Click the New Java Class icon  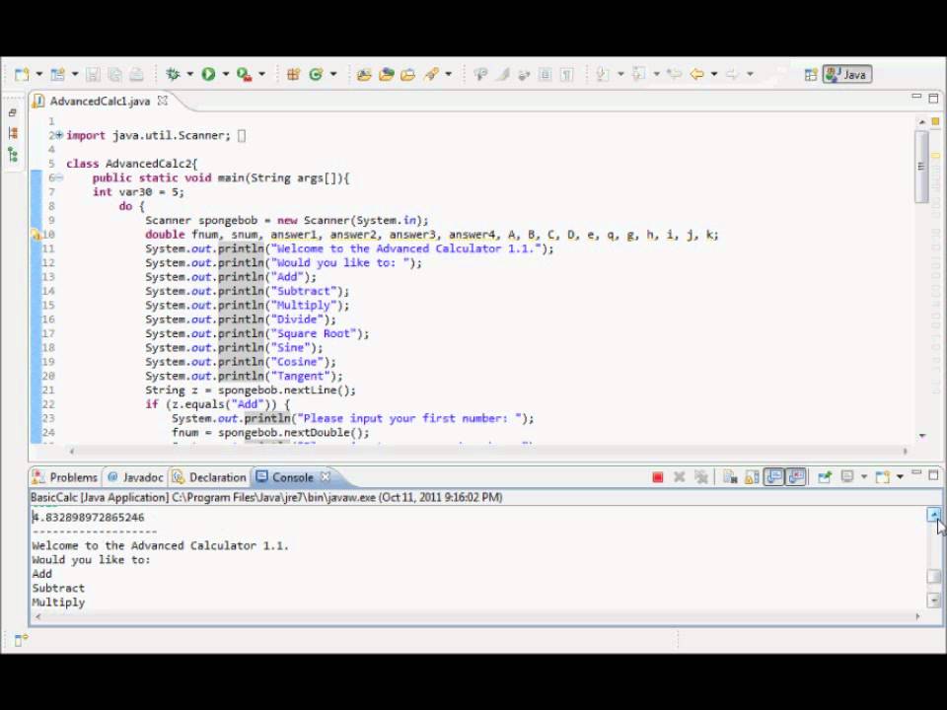[316, 74]
